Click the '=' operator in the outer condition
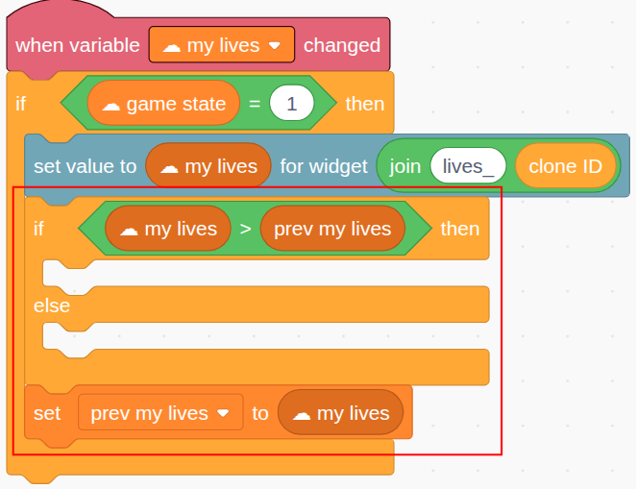This screenshot has width=636, height=489. click(x=255, y=104)
